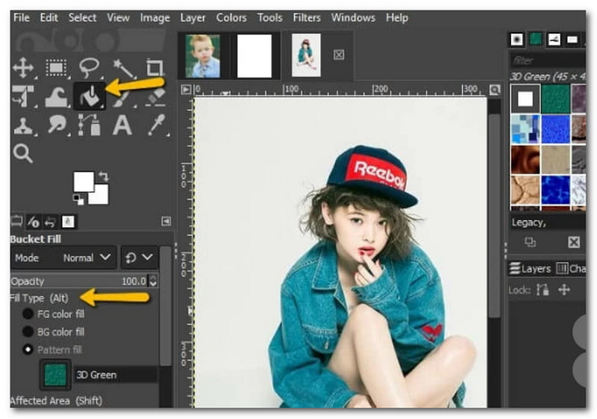
Task: Switch to the Layers tab
Action: tap(531, 269)
